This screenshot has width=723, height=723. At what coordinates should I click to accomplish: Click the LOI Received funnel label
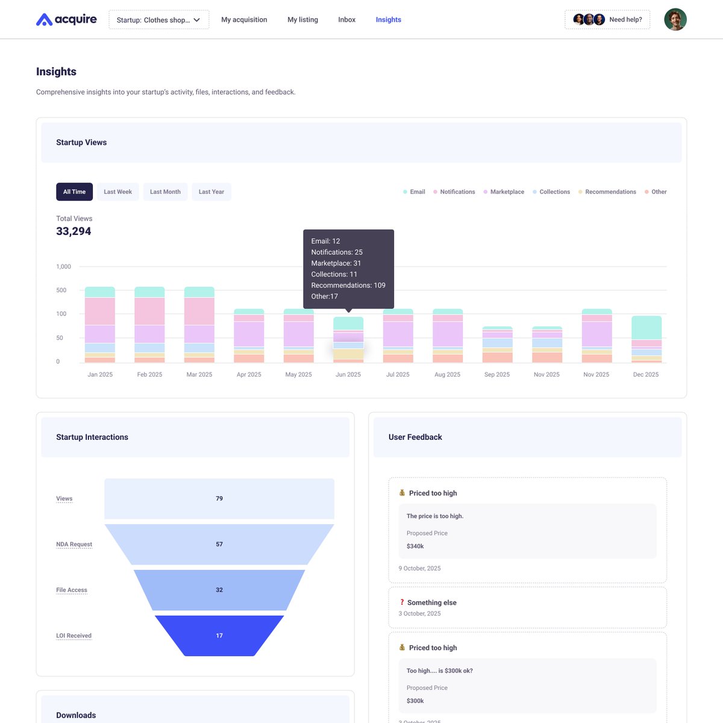[x=74, y=636]
